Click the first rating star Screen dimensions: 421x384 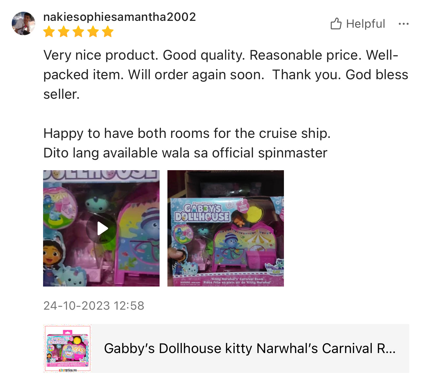[x=49, y=32]
